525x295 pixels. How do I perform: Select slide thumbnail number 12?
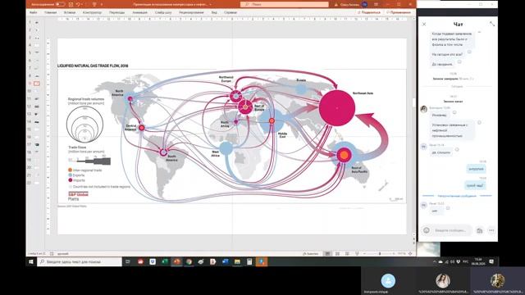(36, 107)
